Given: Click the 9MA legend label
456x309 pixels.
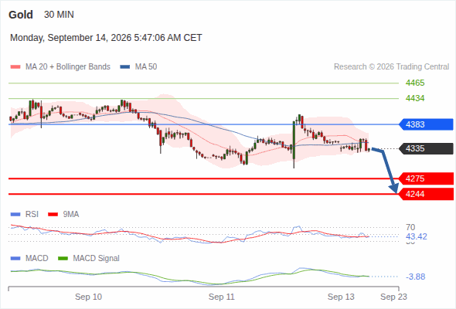Looking at the screenshot, I should (x=71, y=215).
